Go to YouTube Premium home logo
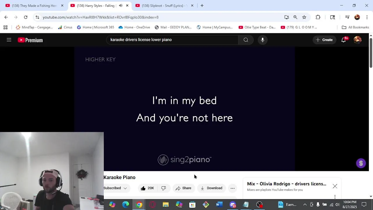The height and width of the screenshot is (210, 373). [x=30, y=40]
